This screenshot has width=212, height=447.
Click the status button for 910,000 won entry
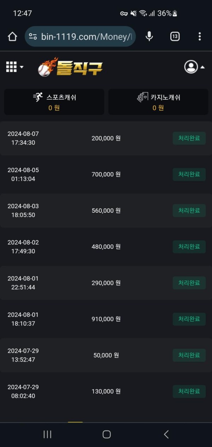tap(189, 319)
